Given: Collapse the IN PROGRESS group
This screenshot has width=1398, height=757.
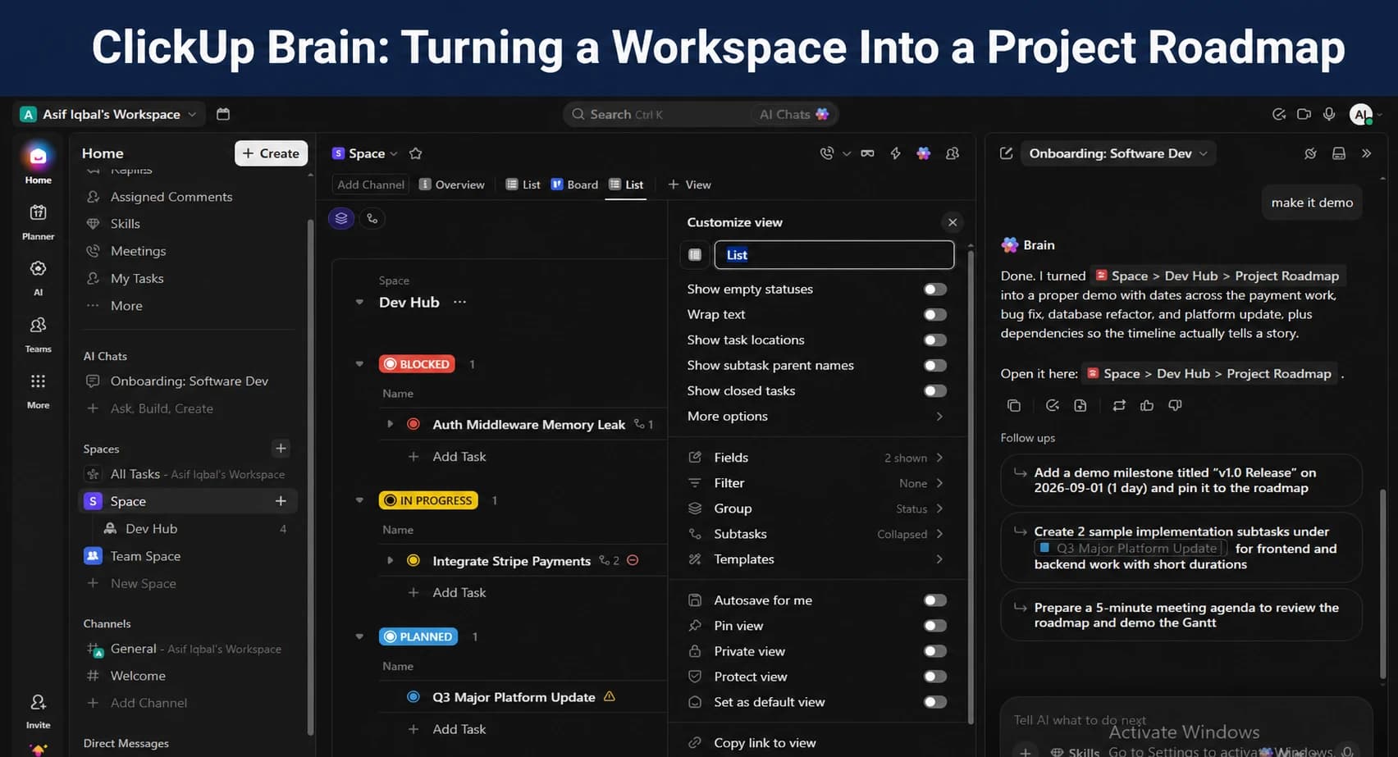Looking at the screenshot, I should pyautogui.click(x=359, y=499).
